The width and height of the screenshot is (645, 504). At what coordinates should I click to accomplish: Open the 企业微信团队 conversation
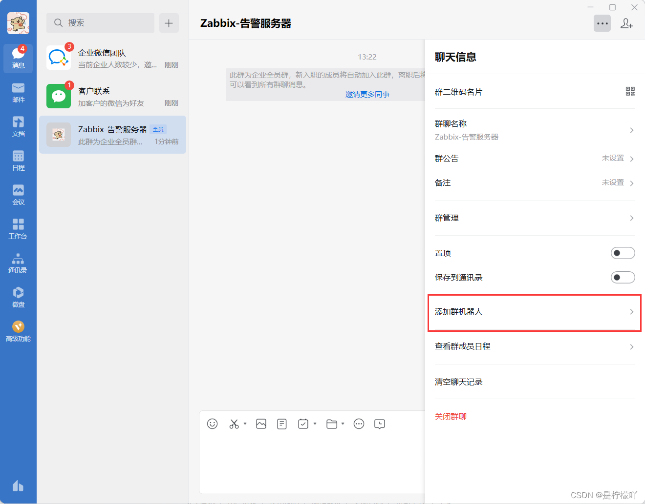coord(112,58)
